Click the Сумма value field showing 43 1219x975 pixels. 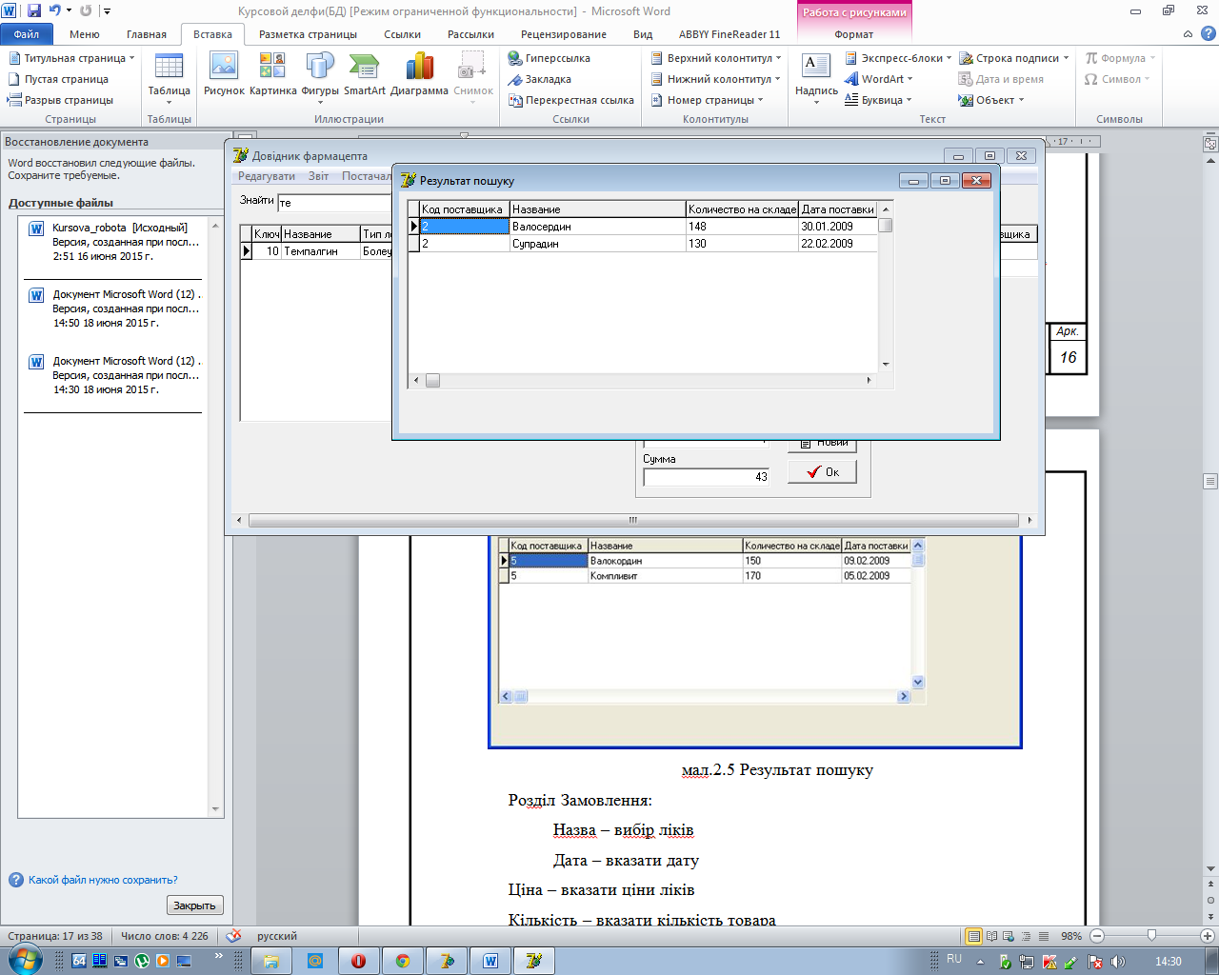pyautogui.click(x=706, y=477)
